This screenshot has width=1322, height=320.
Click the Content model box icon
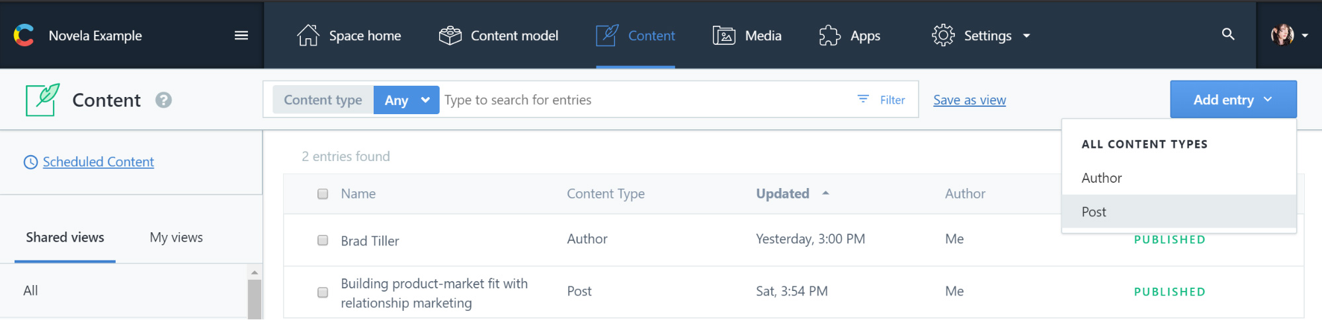click(450, 36)
